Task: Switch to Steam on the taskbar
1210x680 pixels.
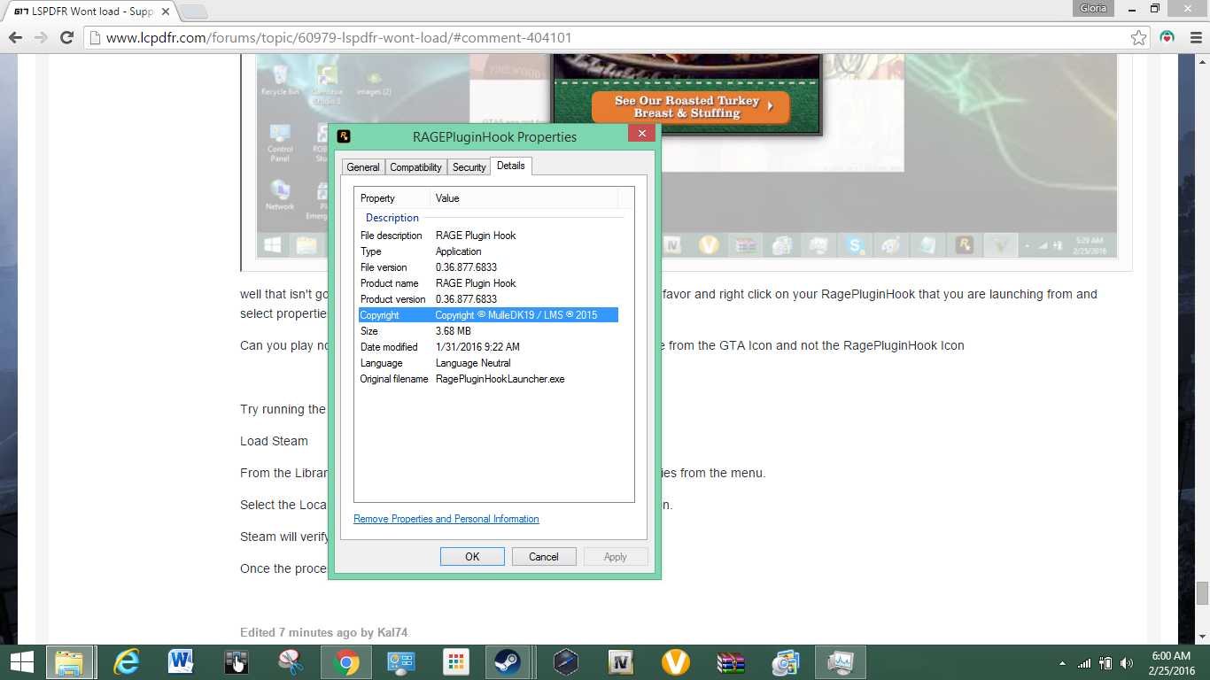Action: coord(508,662)
